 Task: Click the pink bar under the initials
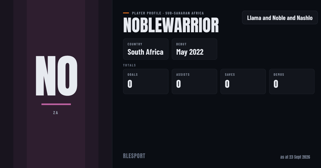click(x=56, y=104)
